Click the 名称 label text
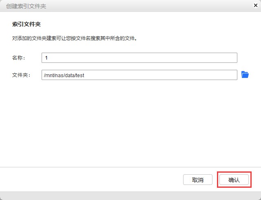Image resolution: width=261 pixels, height=200 pixels. (19, 58)
